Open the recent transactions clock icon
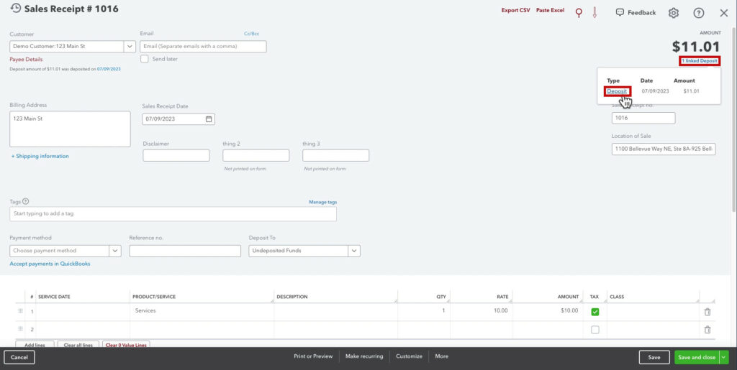This screenshot has height=370, width=737. pos(16,9)
